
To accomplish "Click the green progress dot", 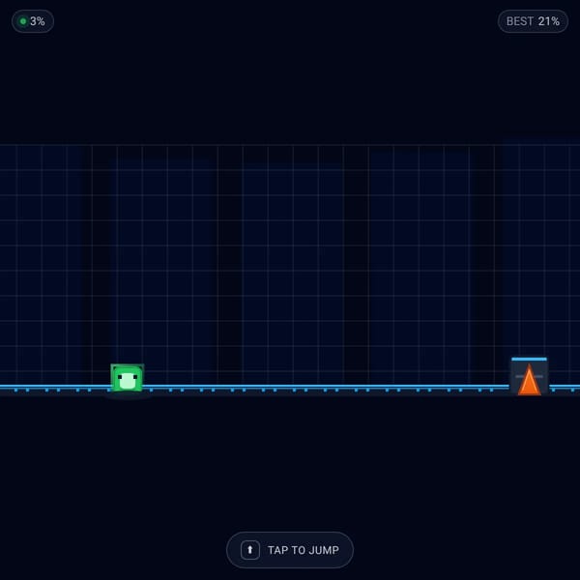I will coord(23,21).
